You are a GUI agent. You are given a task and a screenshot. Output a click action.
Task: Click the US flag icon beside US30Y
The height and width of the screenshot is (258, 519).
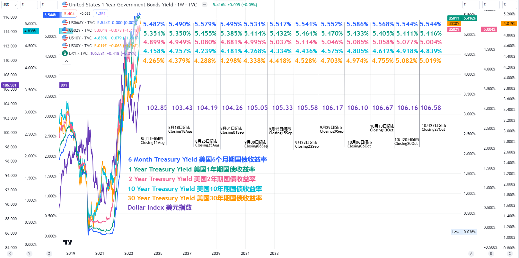tap(65, 46)
